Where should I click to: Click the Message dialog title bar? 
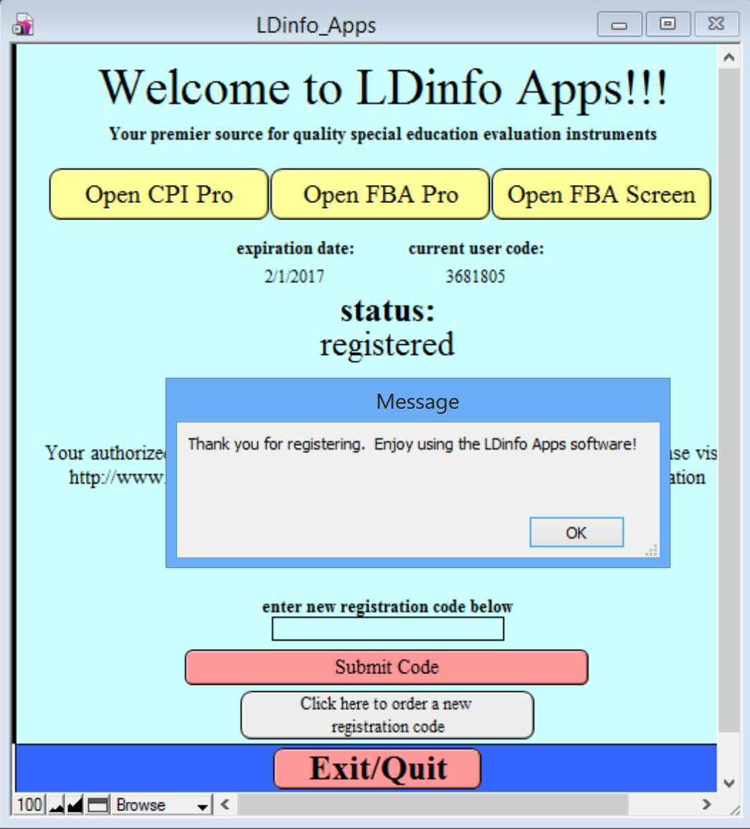pos(417,402)
